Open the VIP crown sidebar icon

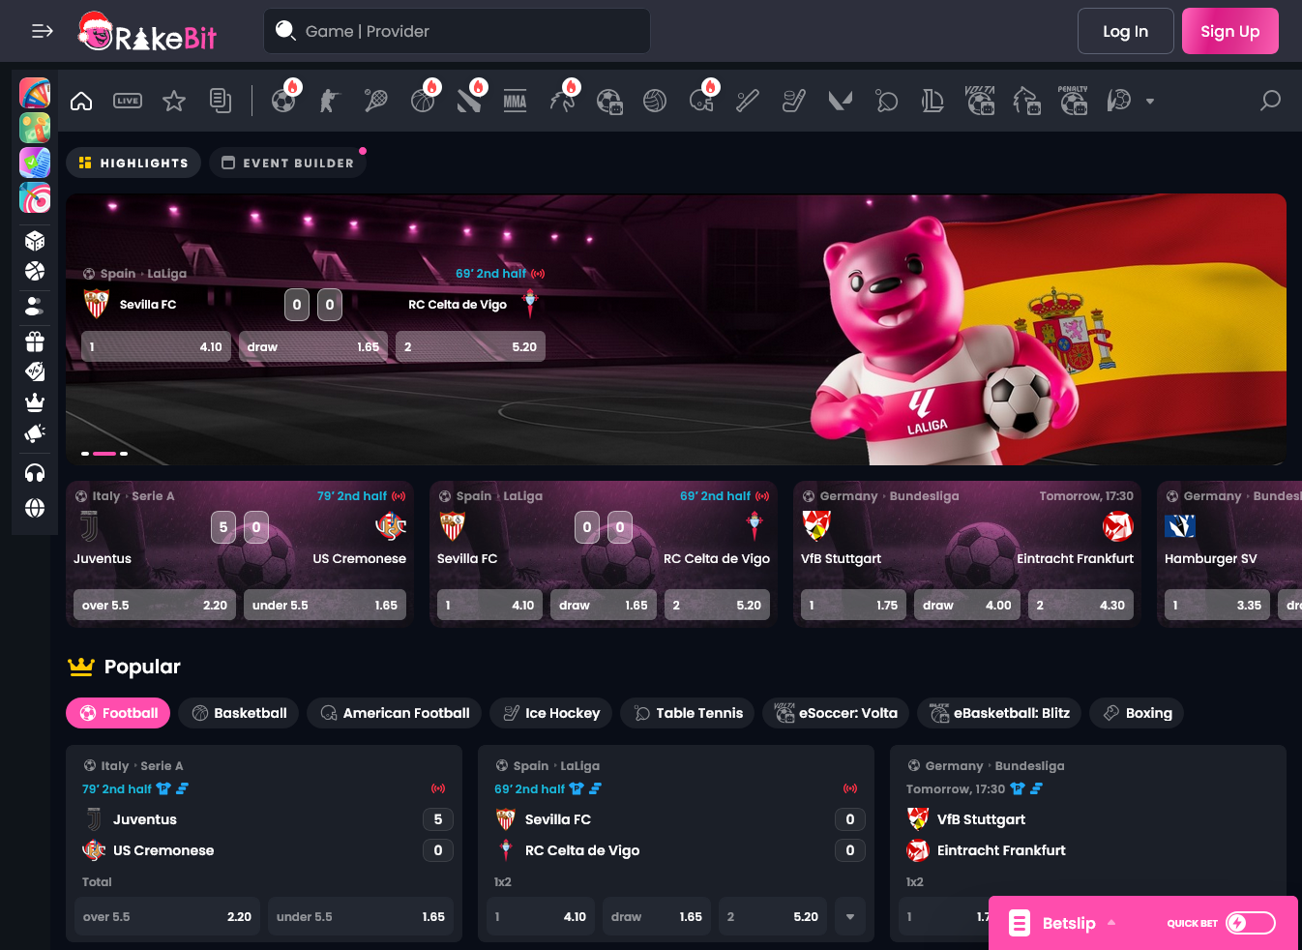click(35, 402)
